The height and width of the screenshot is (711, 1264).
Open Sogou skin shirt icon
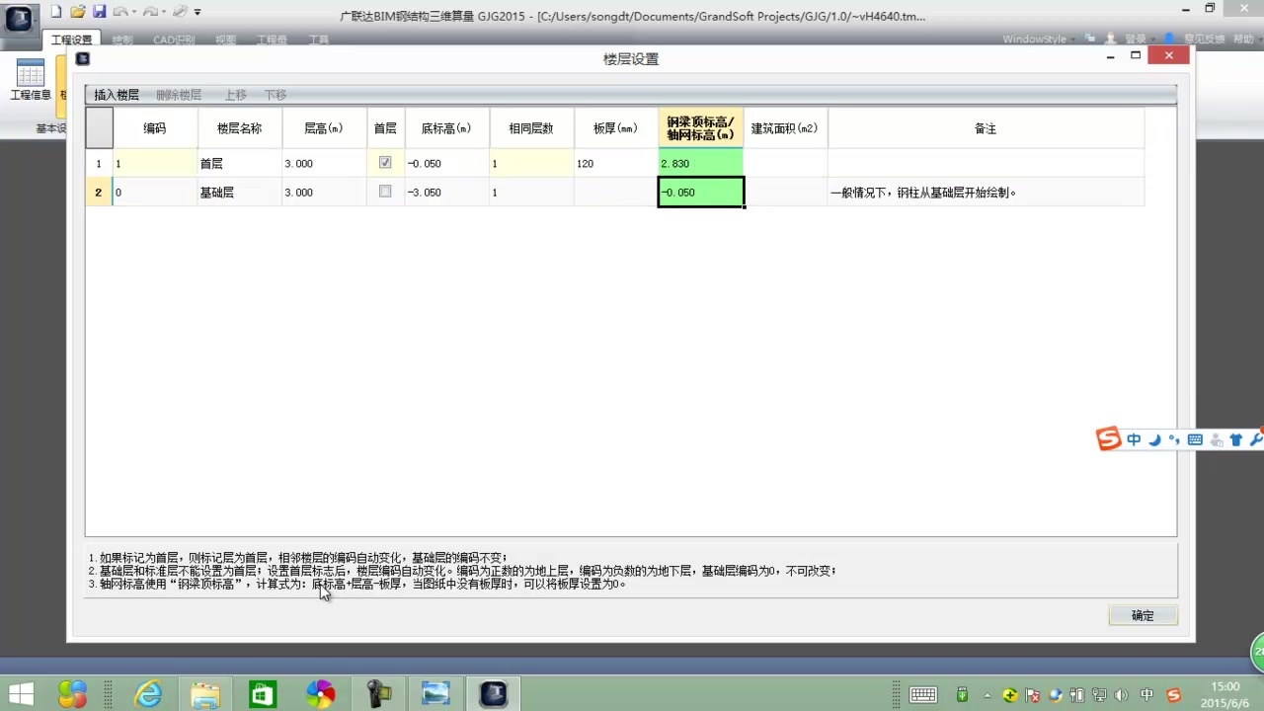(x=1235, y=439)
